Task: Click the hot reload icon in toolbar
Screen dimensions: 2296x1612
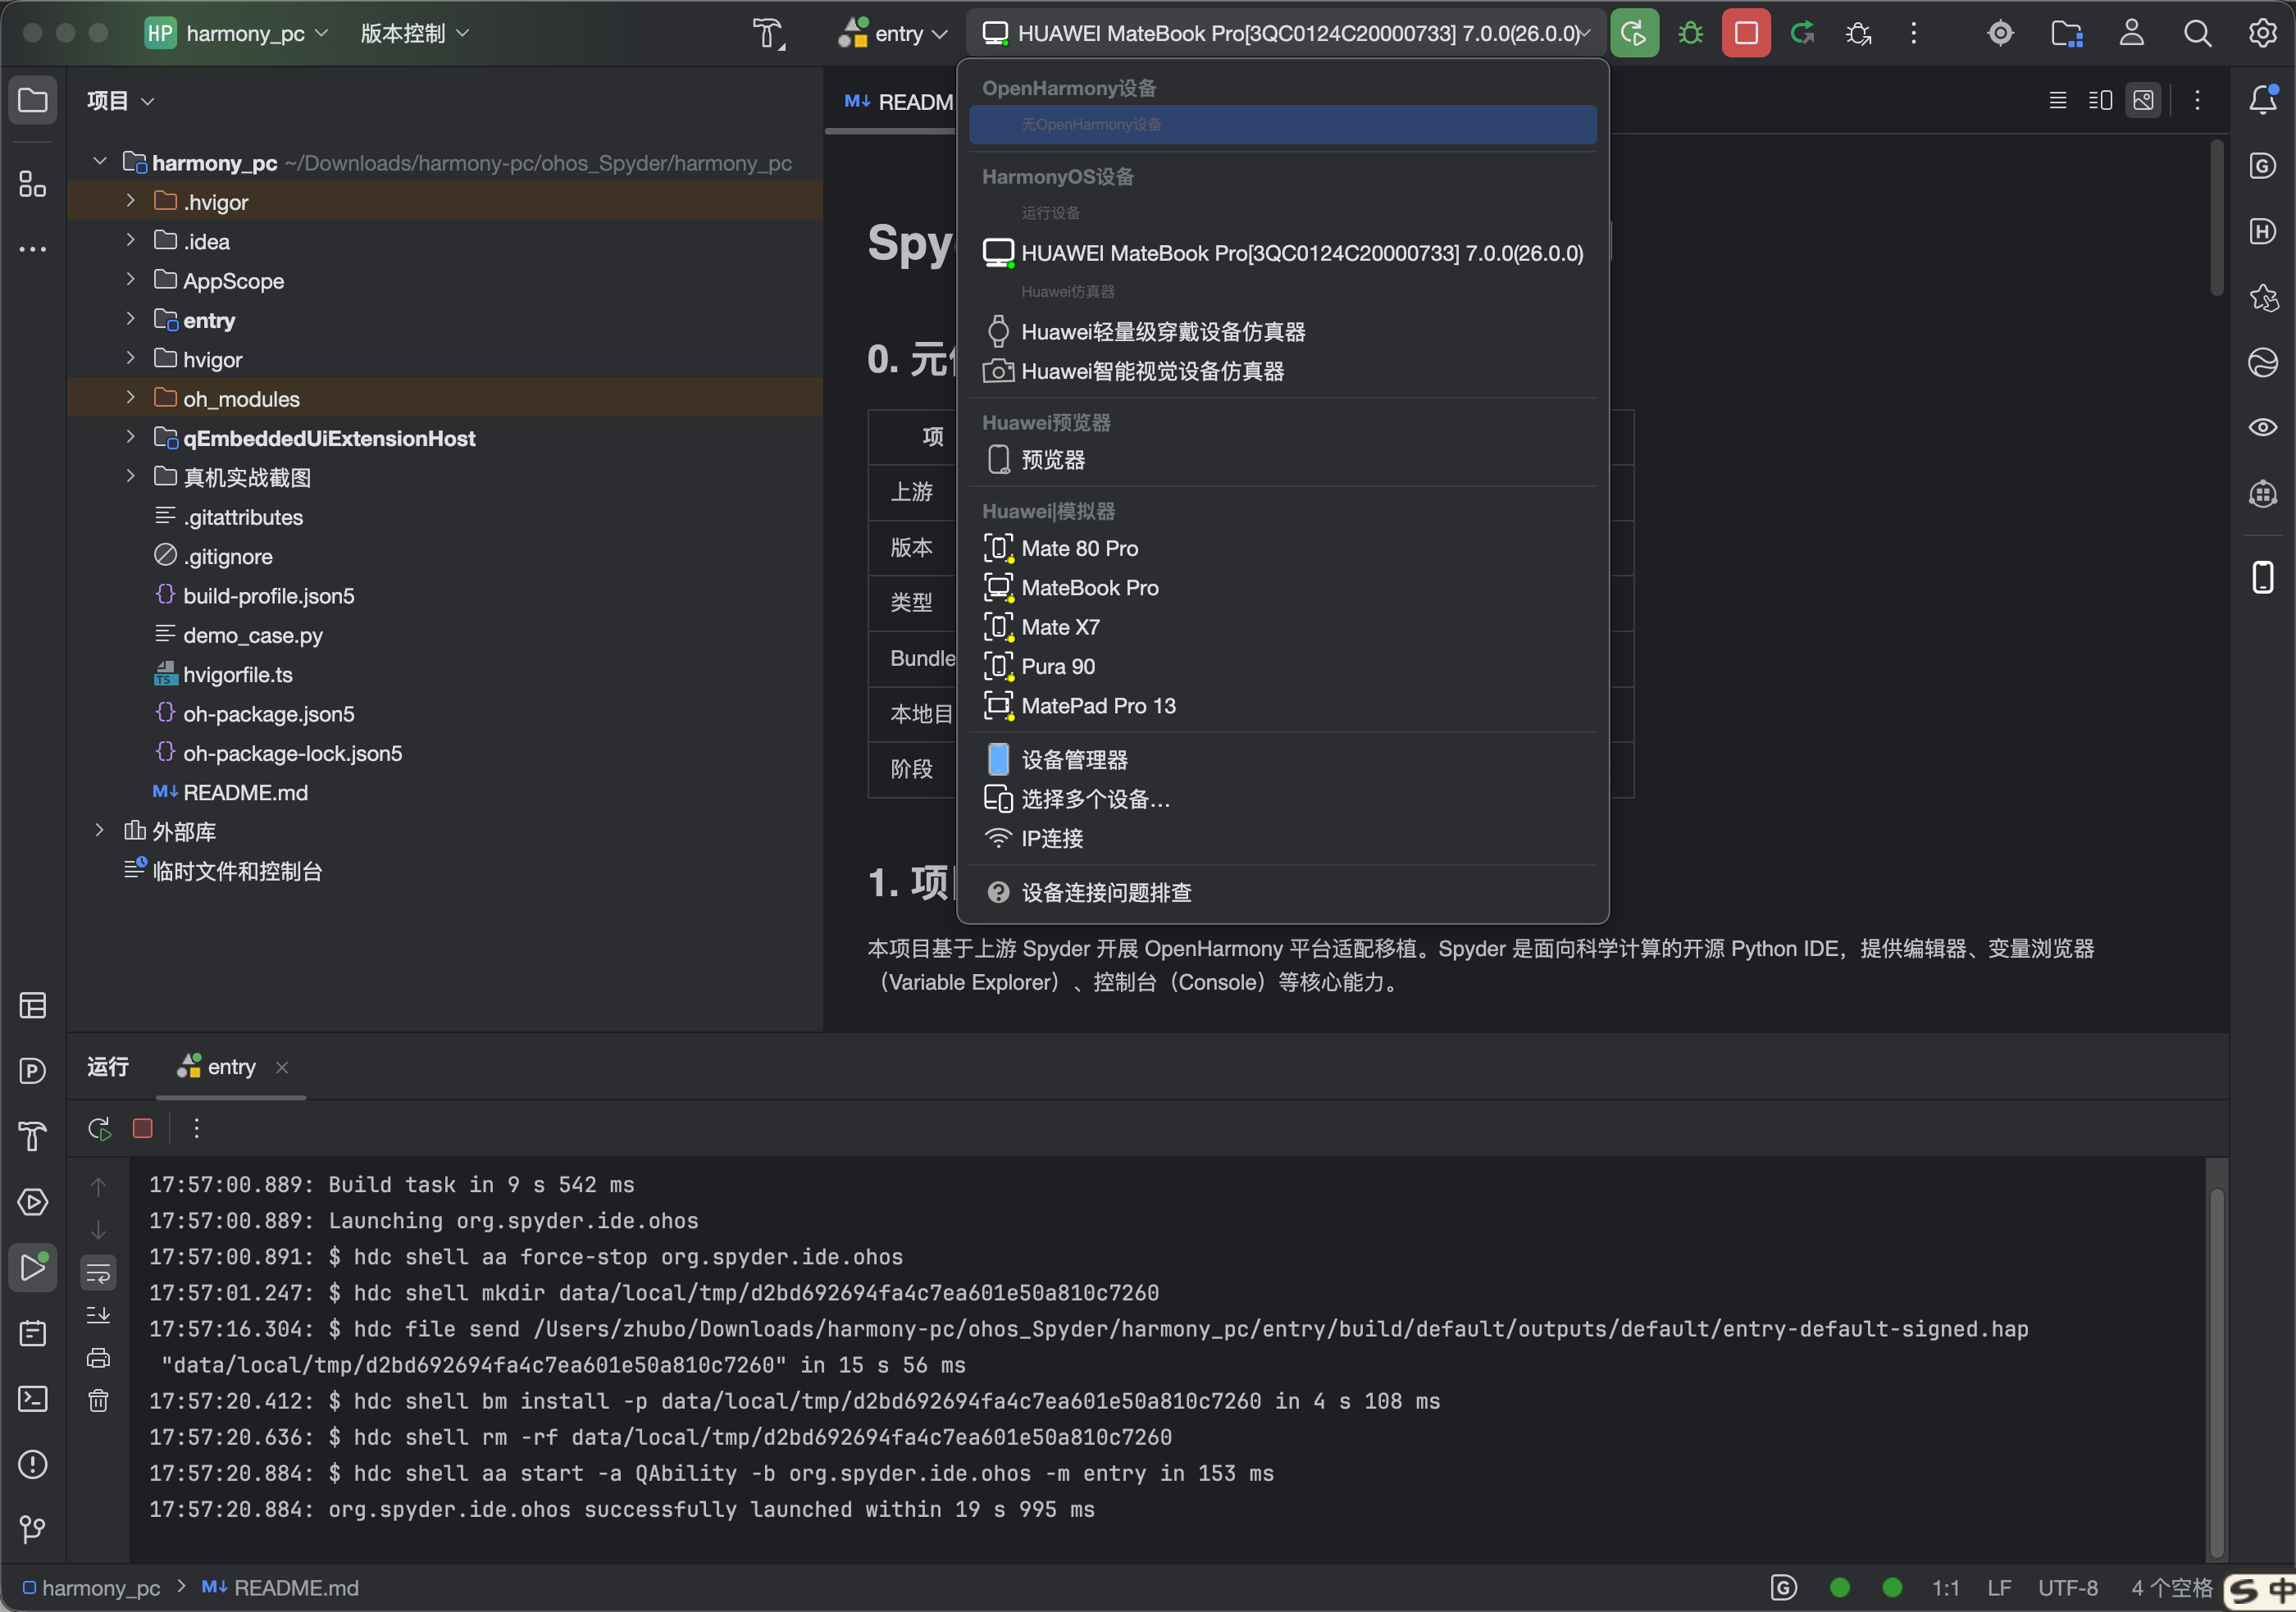Action: 1802,33
